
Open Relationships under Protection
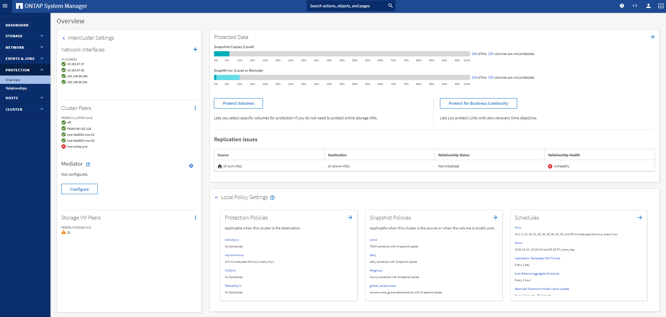coord(25,88)
